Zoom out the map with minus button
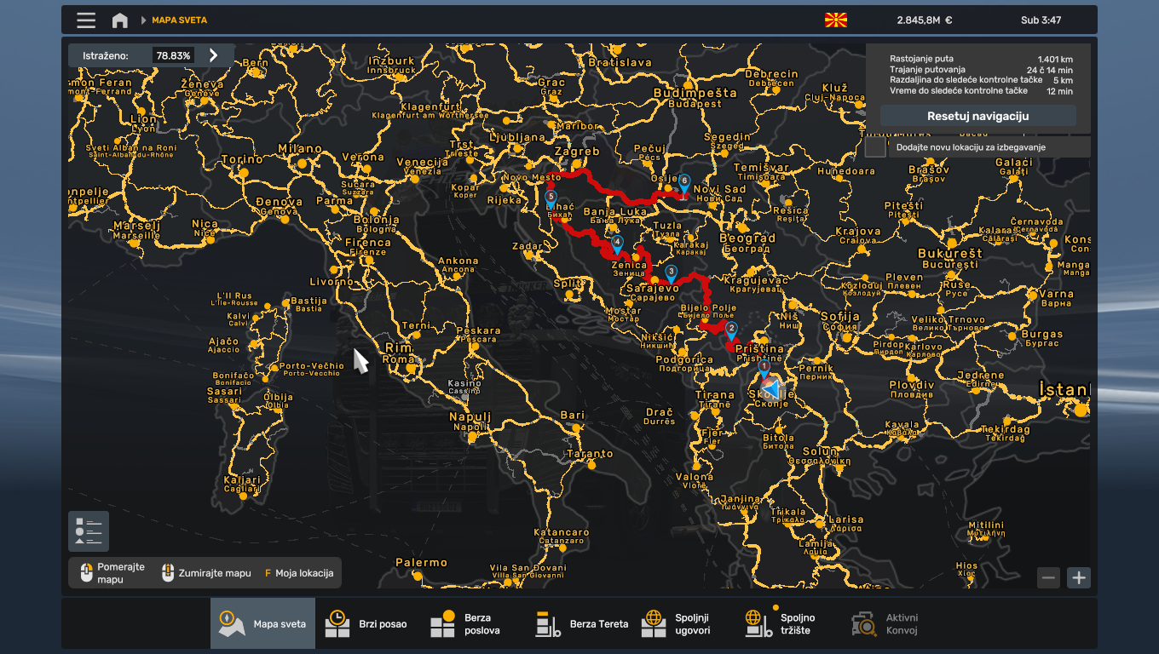This screenshot has width=1159, height=654. pos(1048,578)
